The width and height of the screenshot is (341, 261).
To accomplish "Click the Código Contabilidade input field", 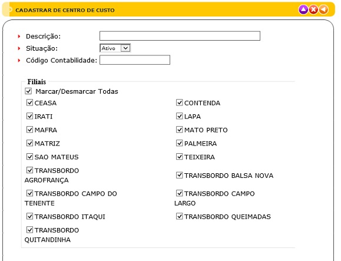I will click(135, 60).
